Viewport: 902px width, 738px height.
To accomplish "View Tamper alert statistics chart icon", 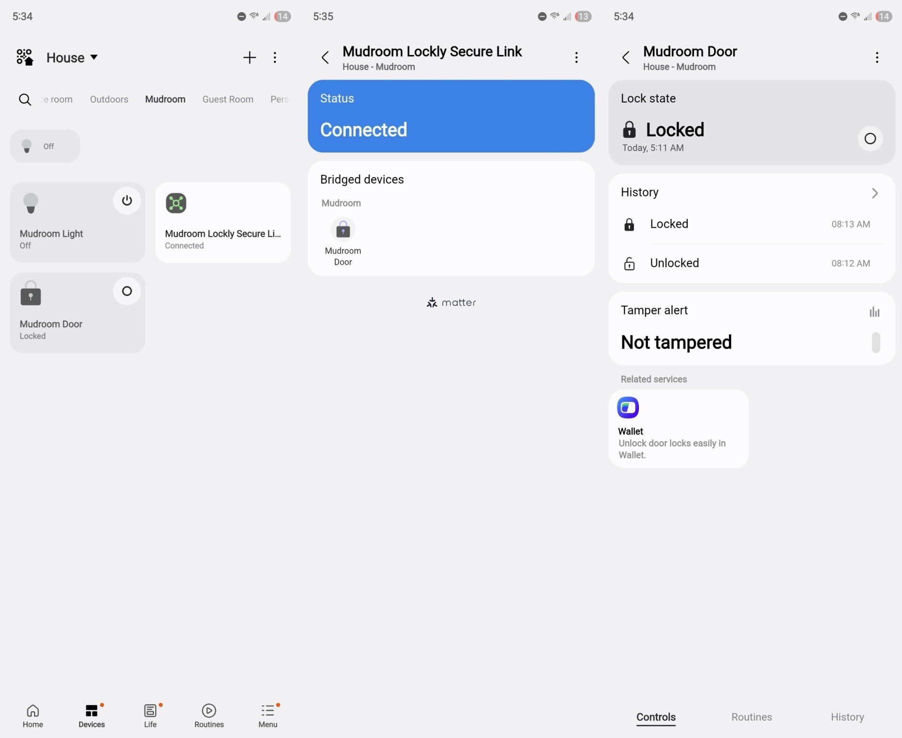I will click(x=874, y=311).
